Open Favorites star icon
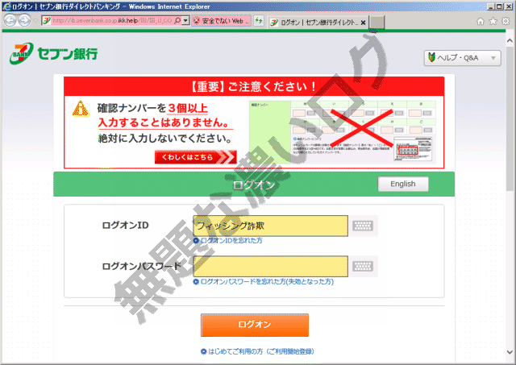Screen dimensions: 516x365 pos(493,22)
